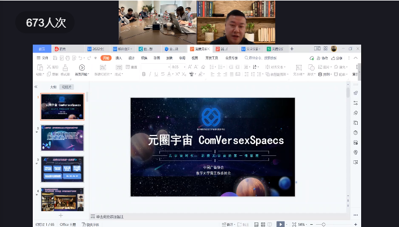Toggle align text left
The width and height of the screenshot is (399, 227).
tap(212, 74)
